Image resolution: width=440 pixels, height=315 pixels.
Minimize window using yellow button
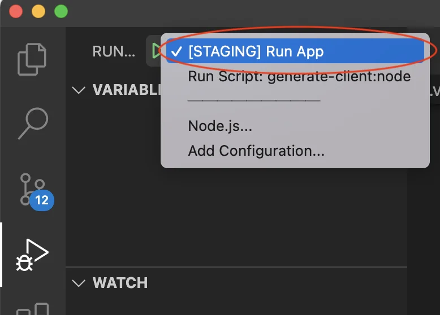(x=38, y=11)
